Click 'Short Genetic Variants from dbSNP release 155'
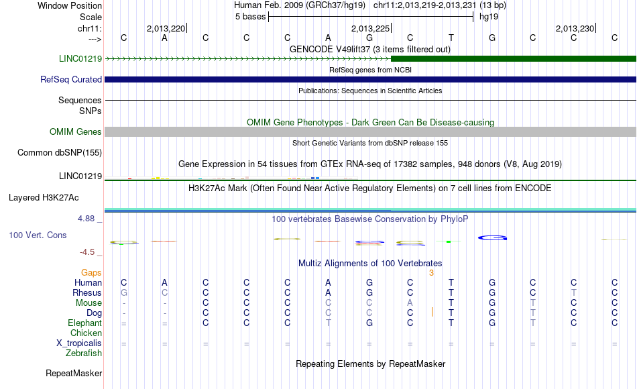 [370, 143]
